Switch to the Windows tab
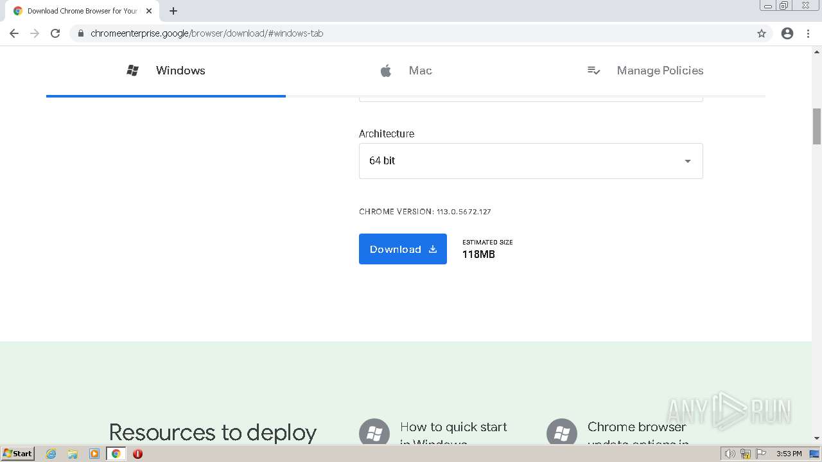Screen dimensions: 822x462 166,71
